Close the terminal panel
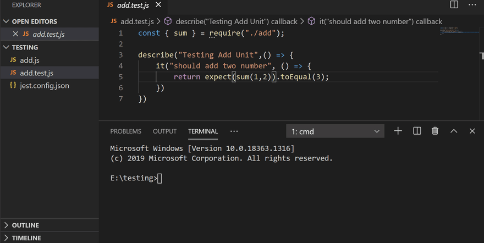Screen dimensions: 484x243 [x=472, y=131]
